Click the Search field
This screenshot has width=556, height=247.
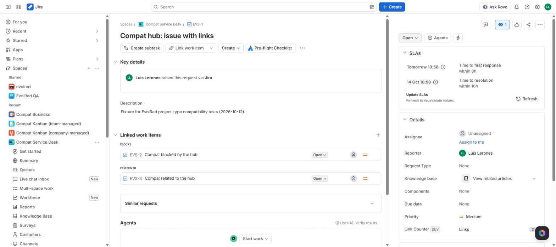(263, 7)
